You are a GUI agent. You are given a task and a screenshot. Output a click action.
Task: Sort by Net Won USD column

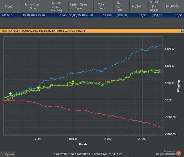(x=119, y=6)
